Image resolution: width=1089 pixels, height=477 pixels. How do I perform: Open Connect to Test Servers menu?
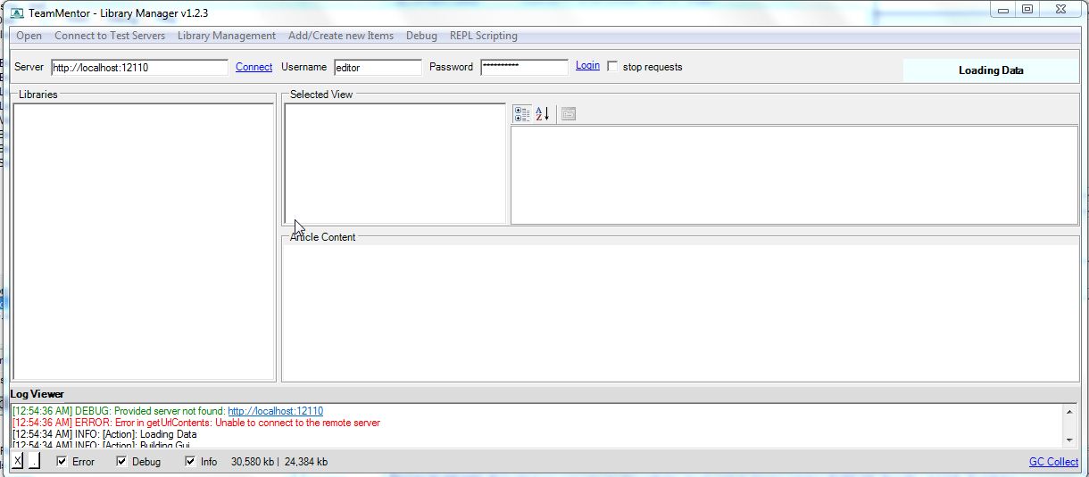(110, 36)
